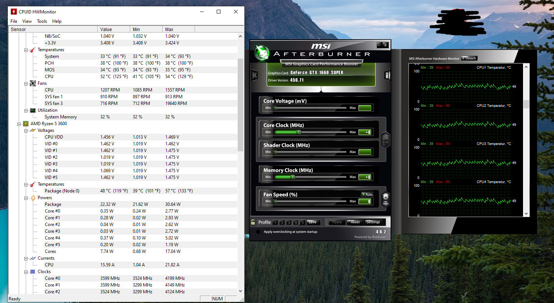Click the Utilization graph icon

click(32, 110)
